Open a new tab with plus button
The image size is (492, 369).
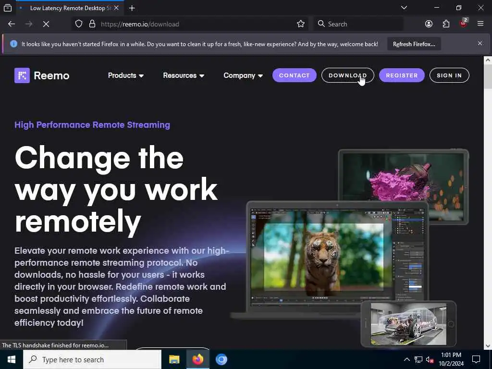tap(132, 8)
